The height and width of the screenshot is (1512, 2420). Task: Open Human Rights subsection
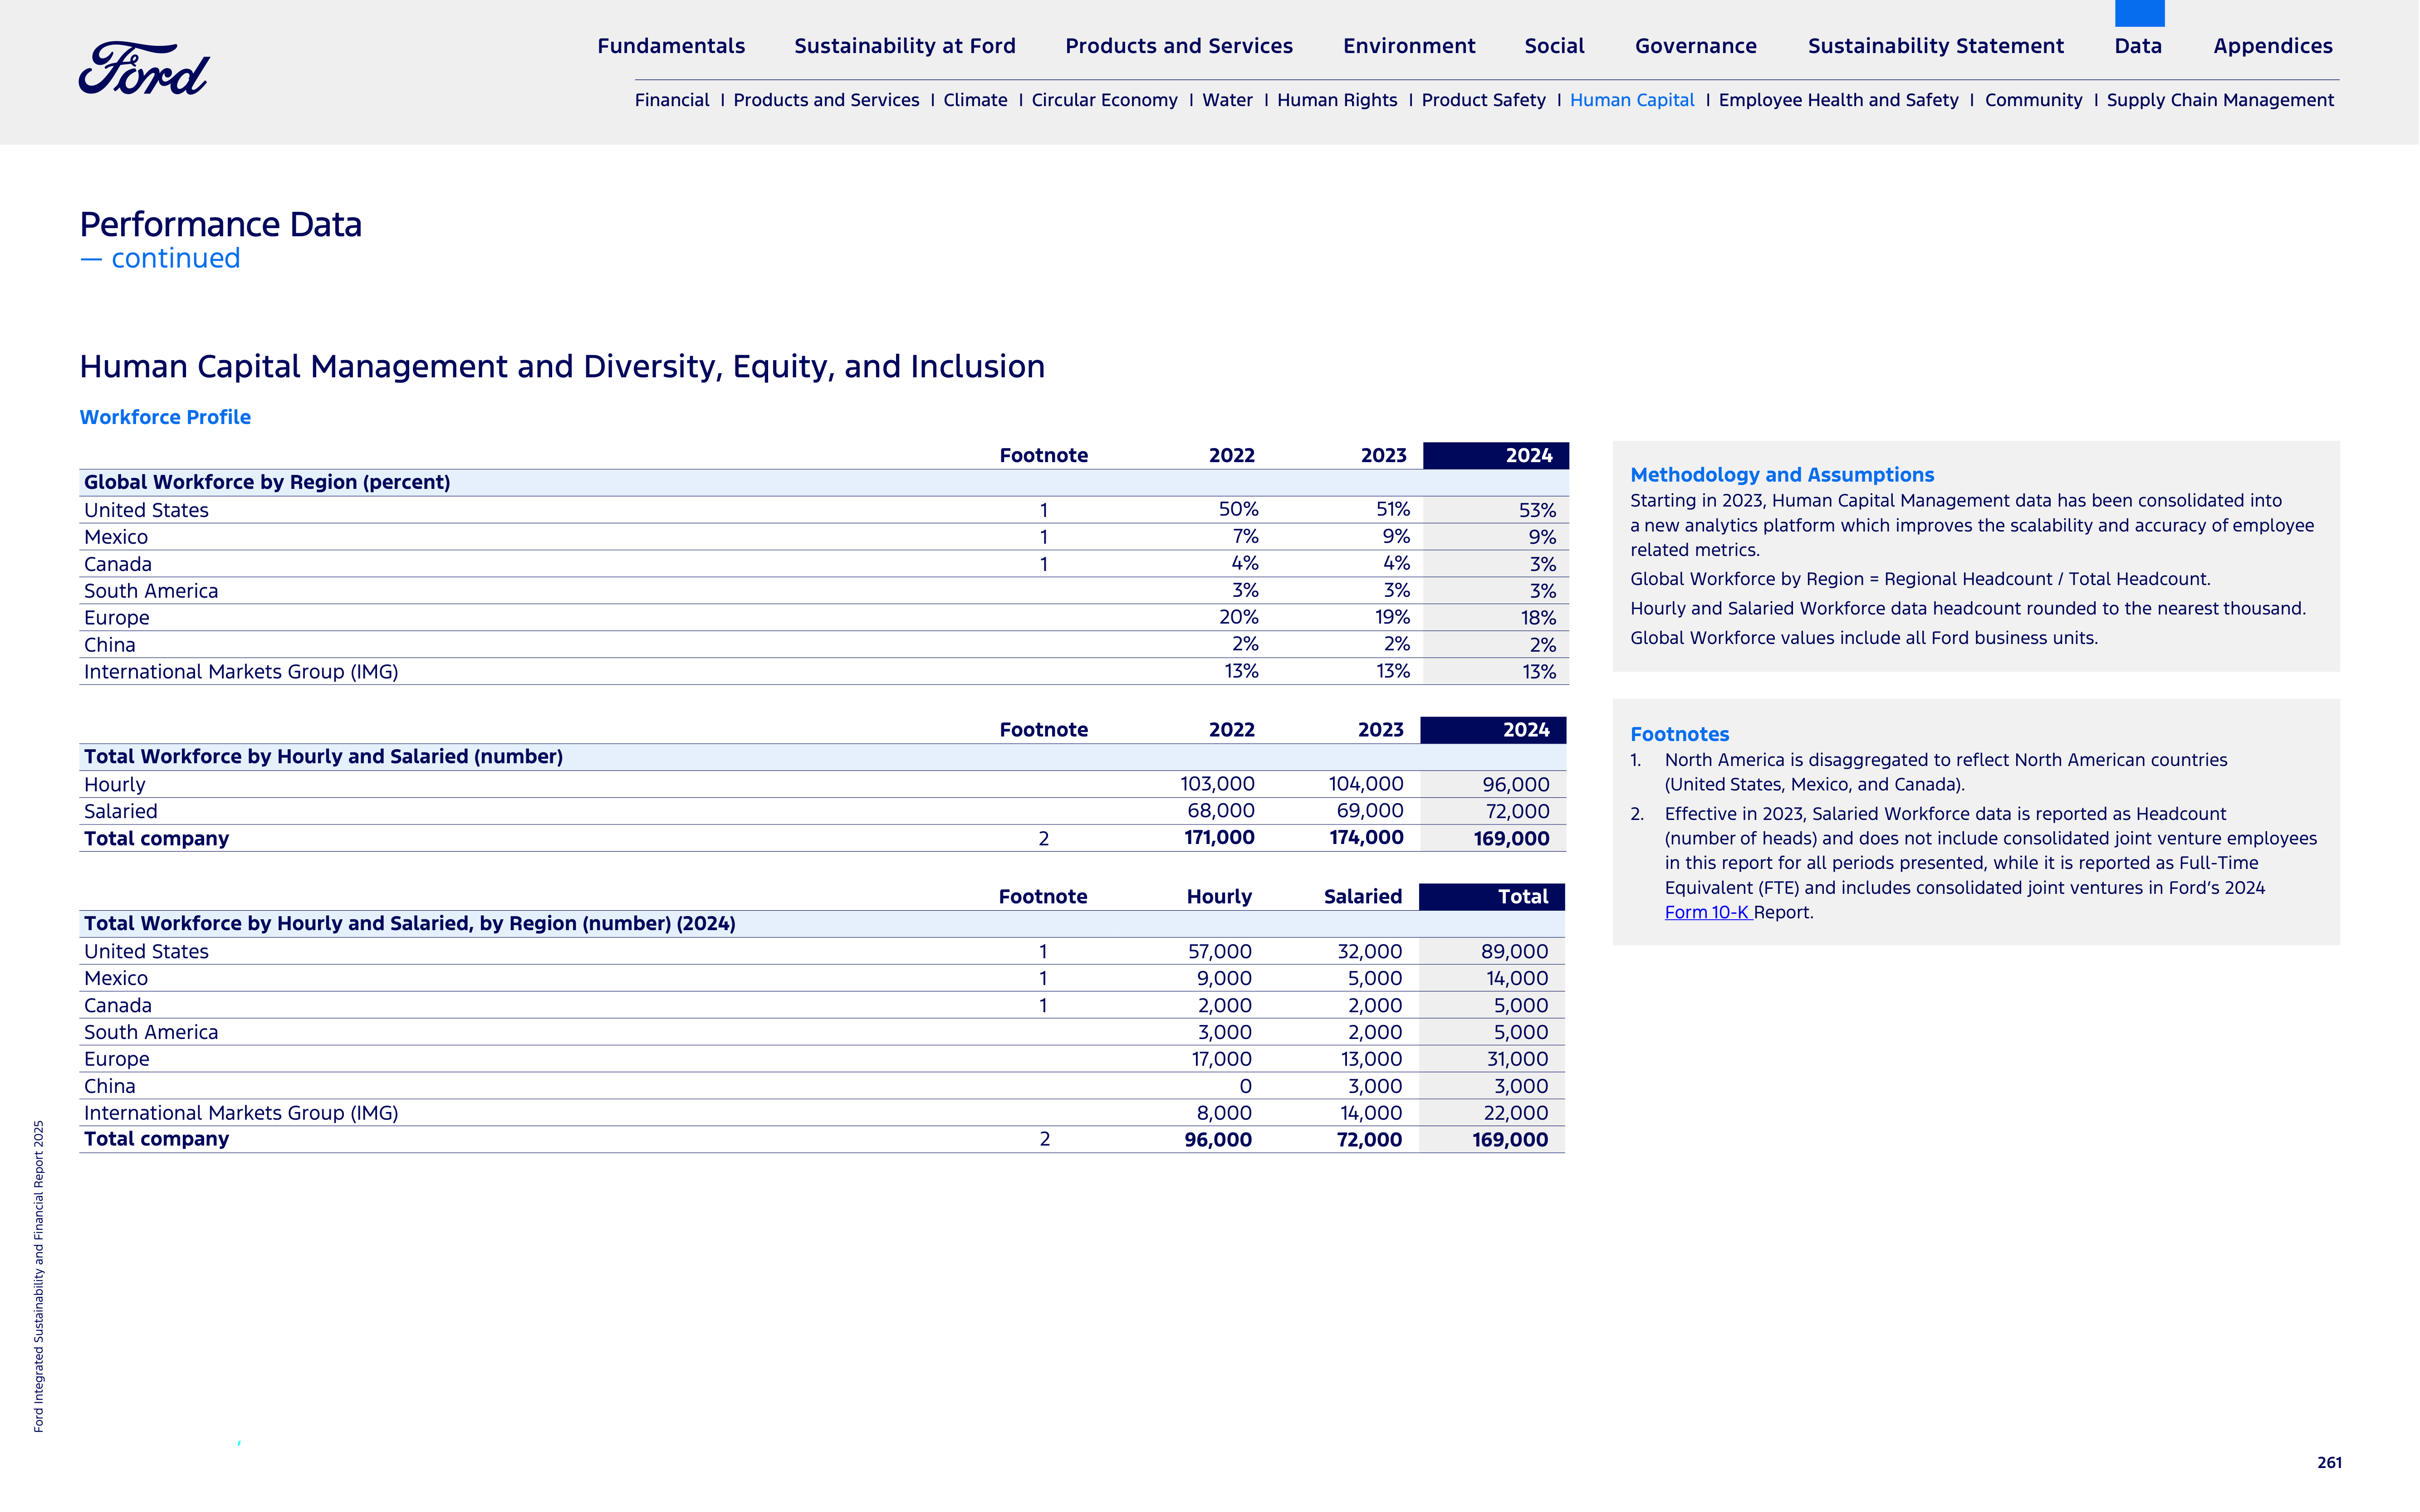(1337, 100)
